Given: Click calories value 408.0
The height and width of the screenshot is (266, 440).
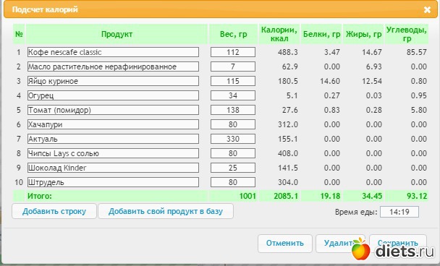Looking at the screenshot, I should click(288, 153).
